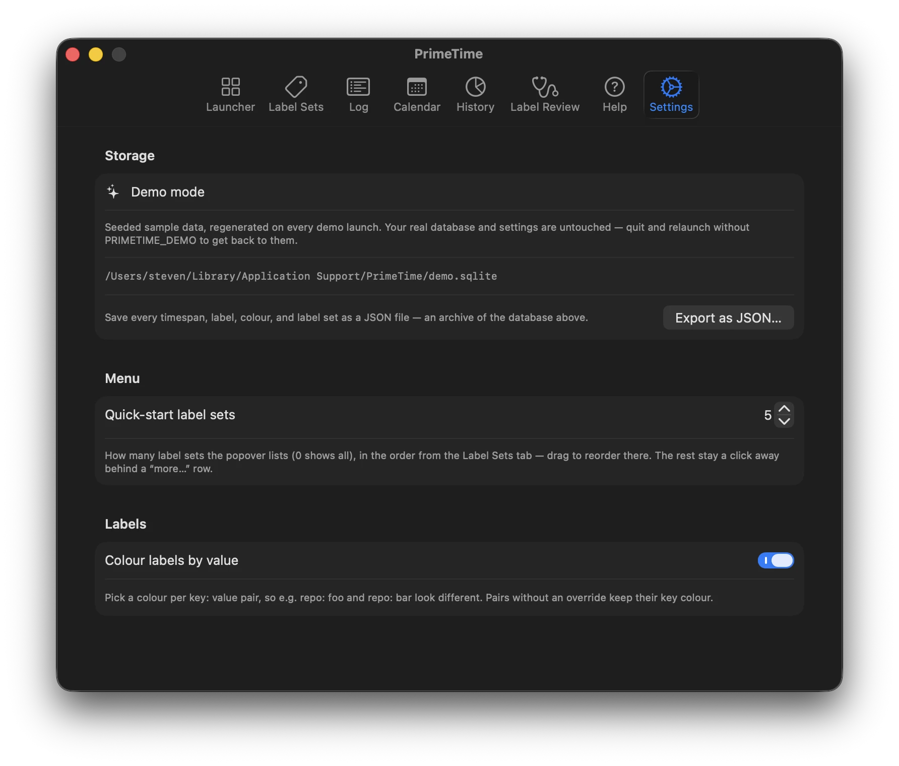899x766 pixels.
Task: Click the Quick-start label sets value 5
Action: click(x=767, y=415)
